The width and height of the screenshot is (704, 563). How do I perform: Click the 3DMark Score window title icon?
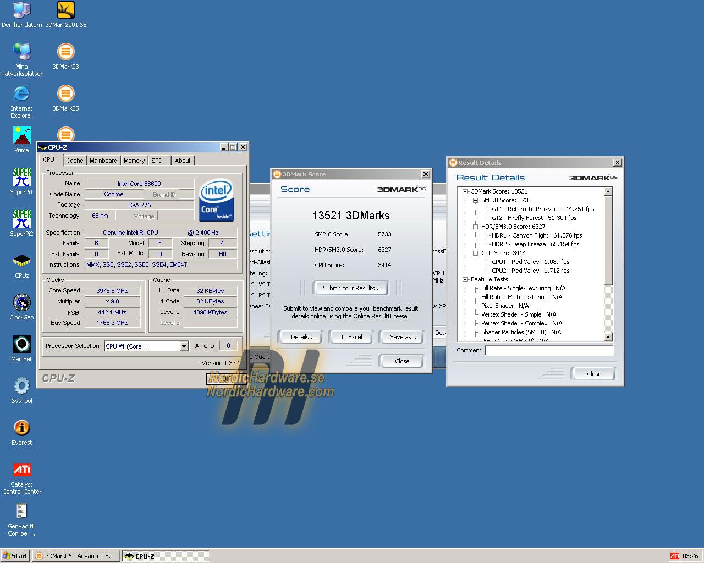[x=277, y=174]
